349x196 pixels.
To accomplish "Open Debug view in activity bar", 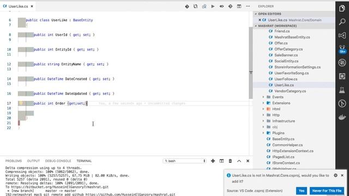I will click(x=342, y=63).
